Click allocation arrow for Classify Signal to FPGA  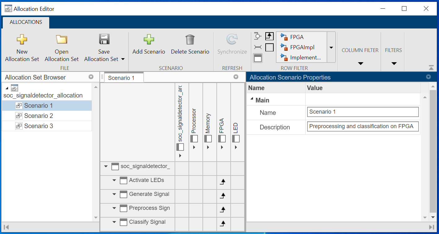[x=223, y=223]
